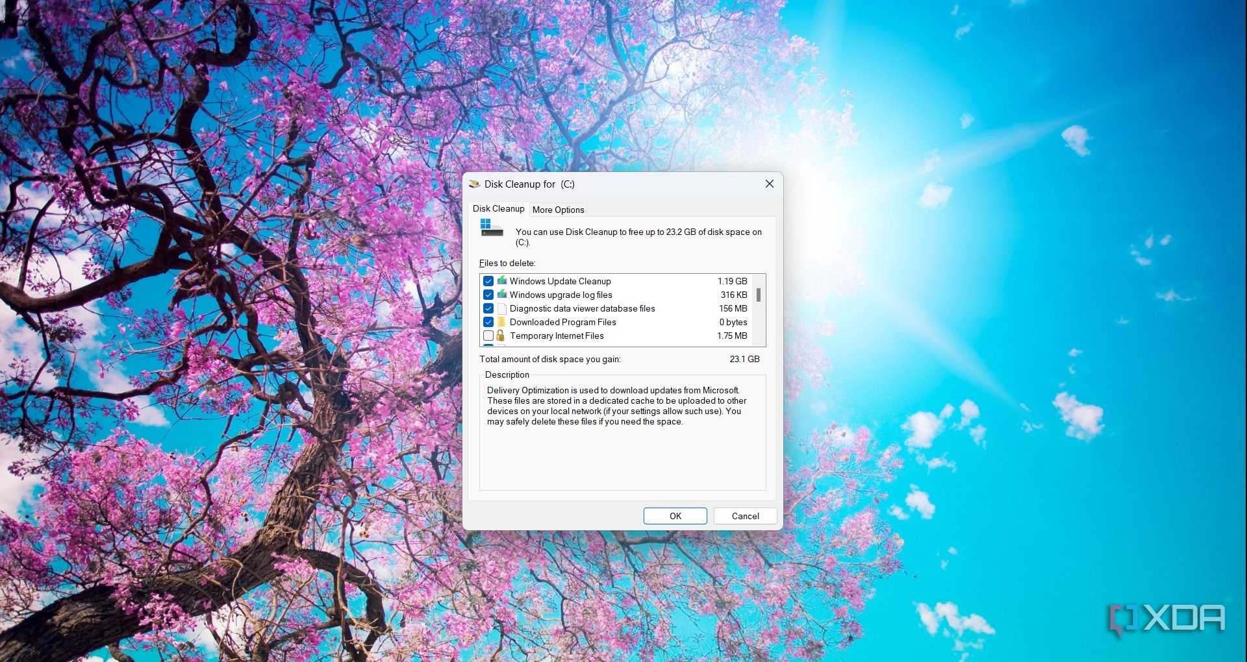The image size is (1247, 662).
Task: Click the 0 bytes size value
Action: [x=733, y=322]
